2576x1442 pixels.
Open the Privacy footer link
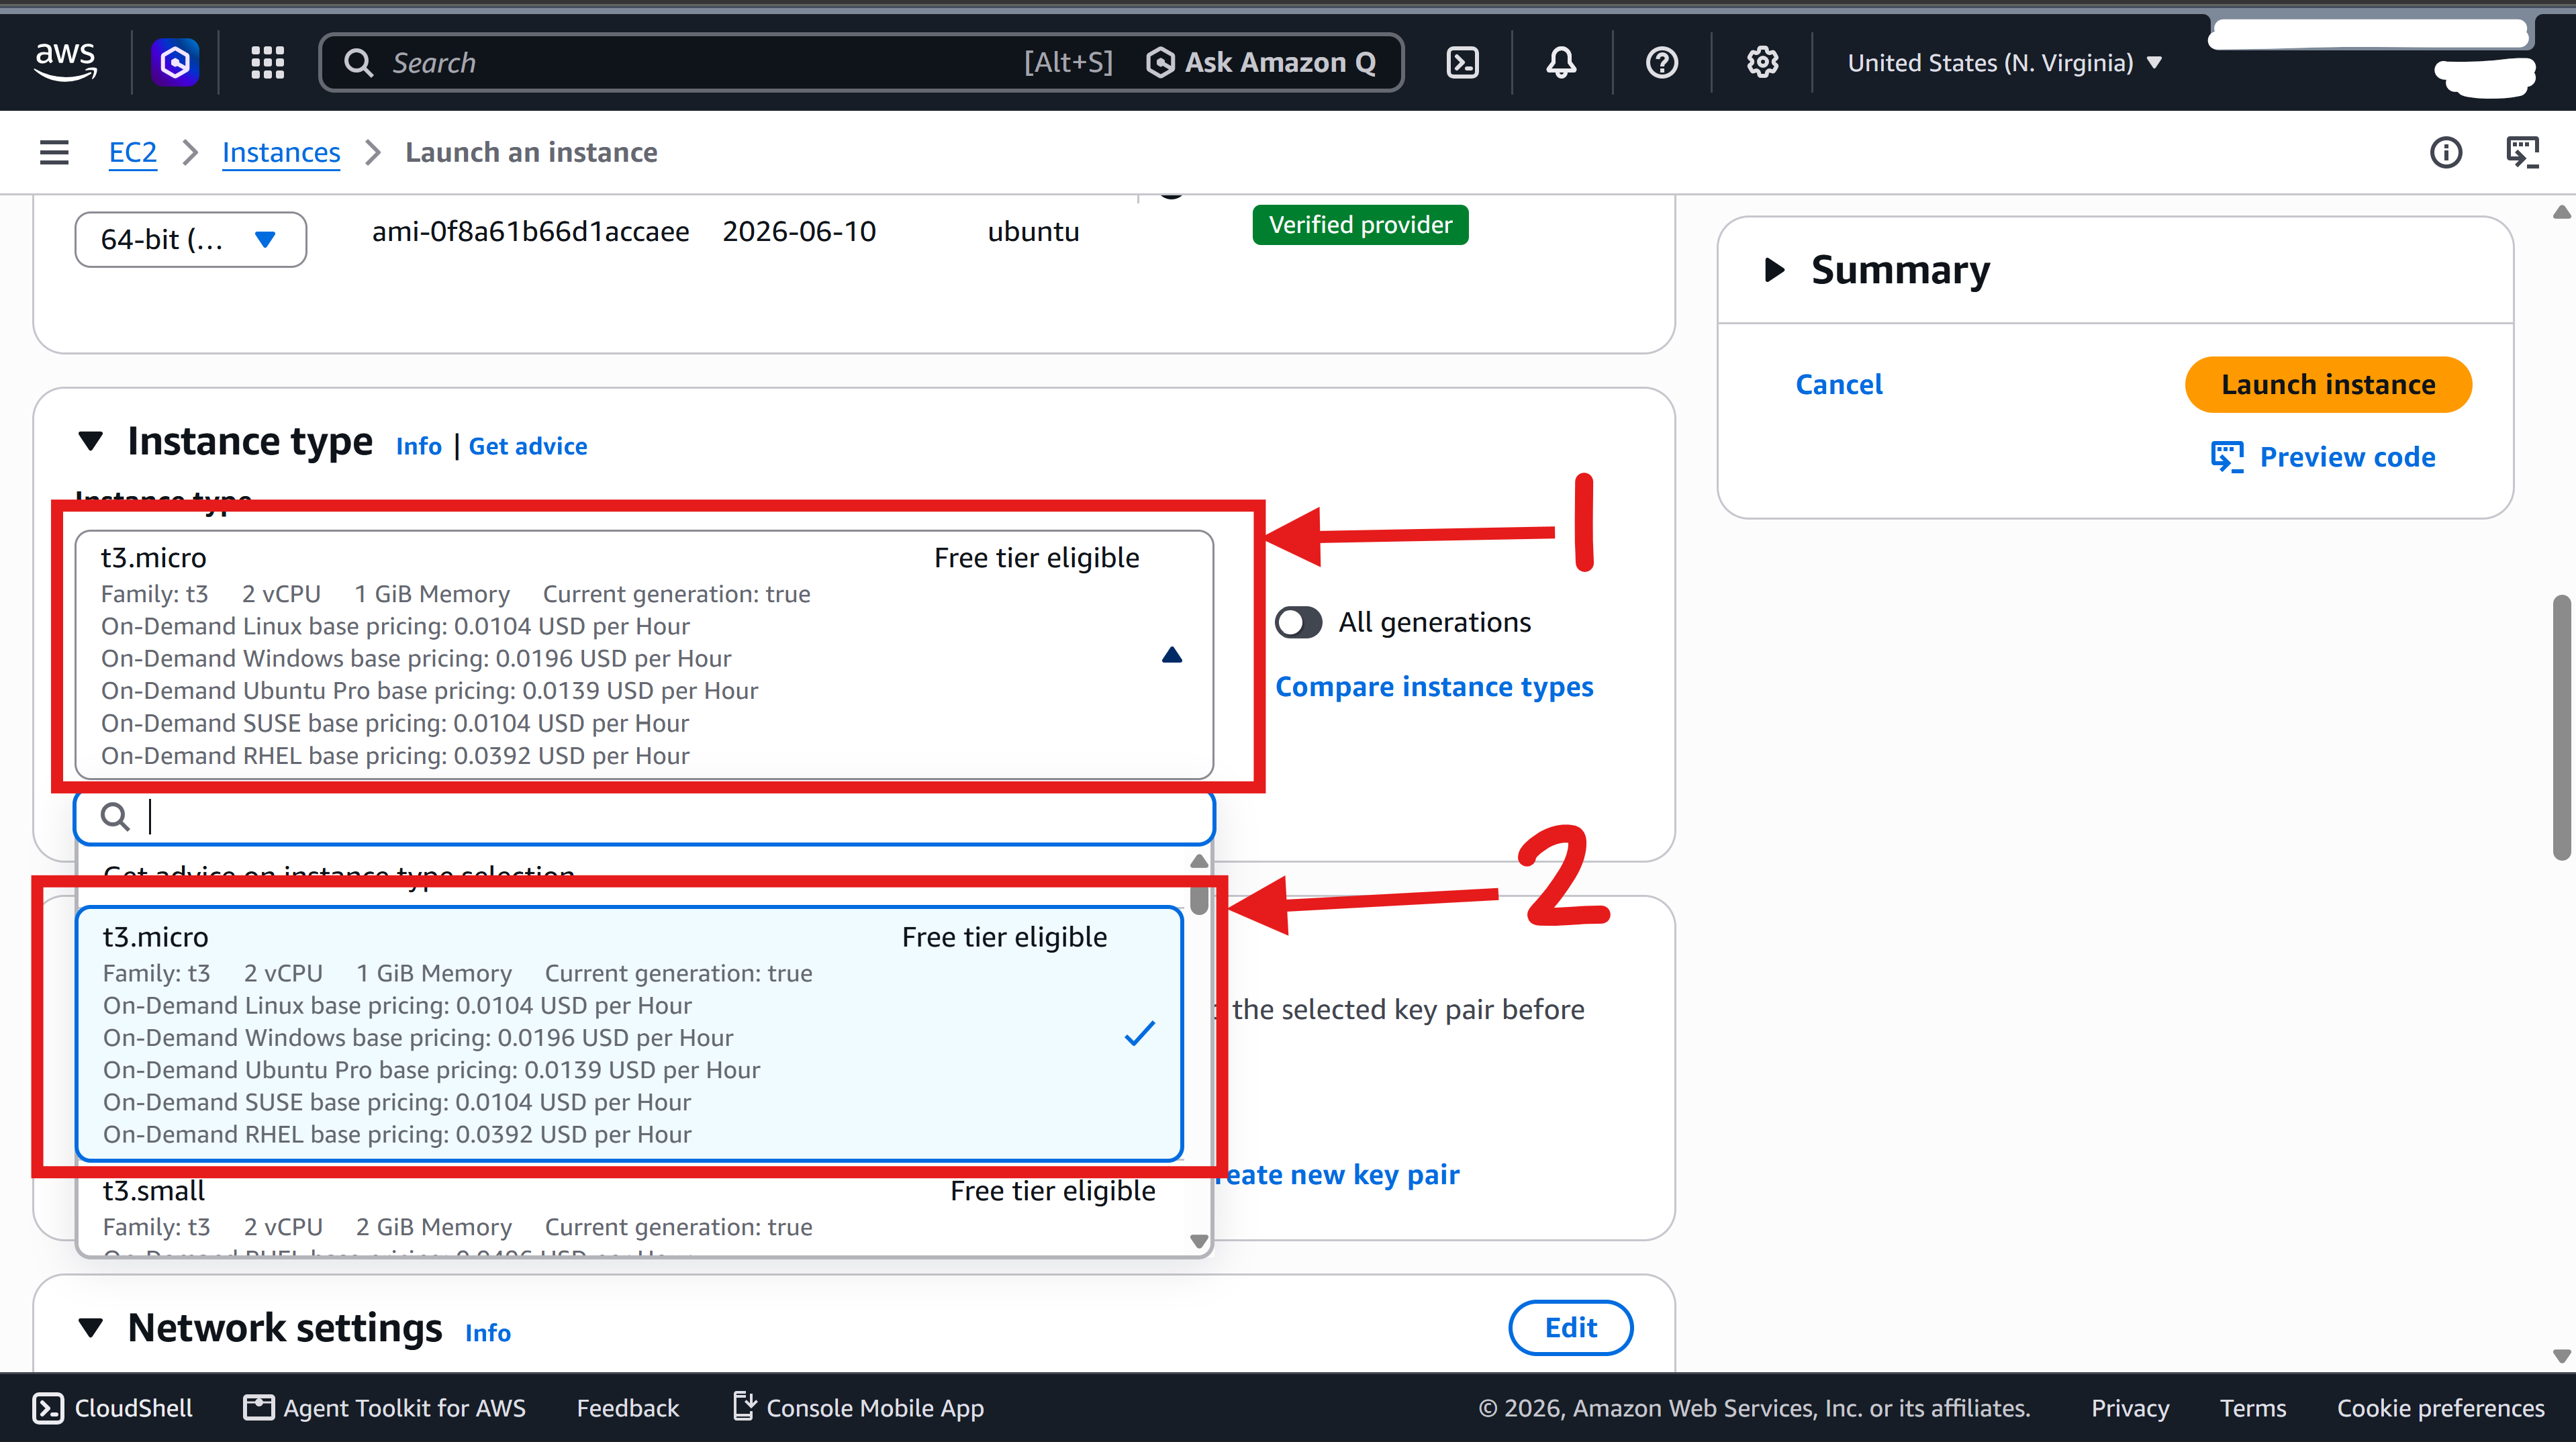tap(2130, 1408)
